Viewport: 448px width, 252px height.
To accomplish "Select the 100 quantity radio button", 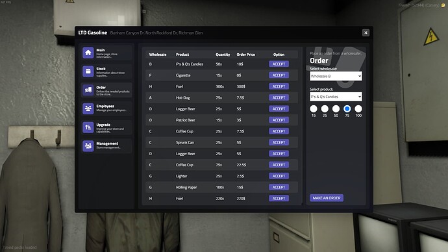I will 358,109.
